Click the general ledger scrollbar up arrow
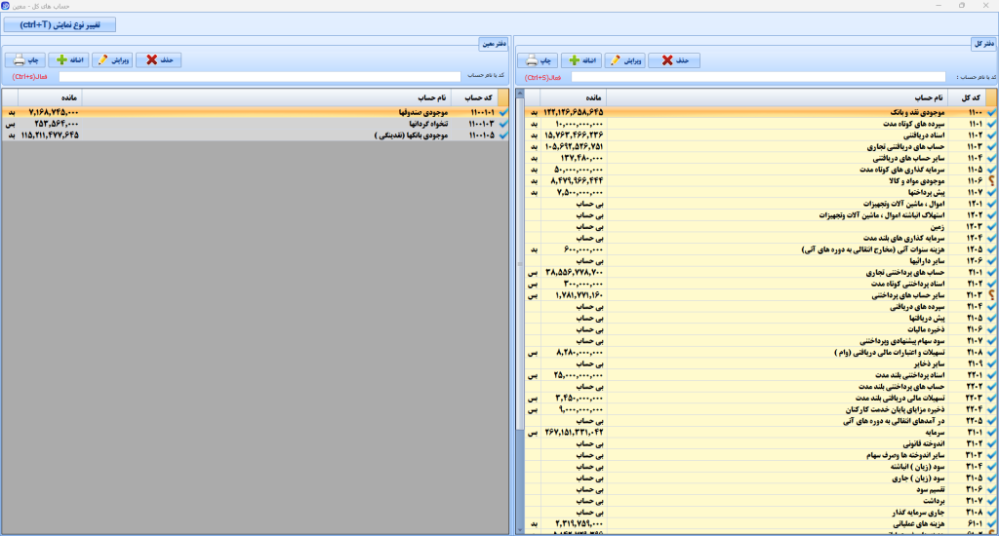Screen dimensions: 999x536 pos(520,94)
